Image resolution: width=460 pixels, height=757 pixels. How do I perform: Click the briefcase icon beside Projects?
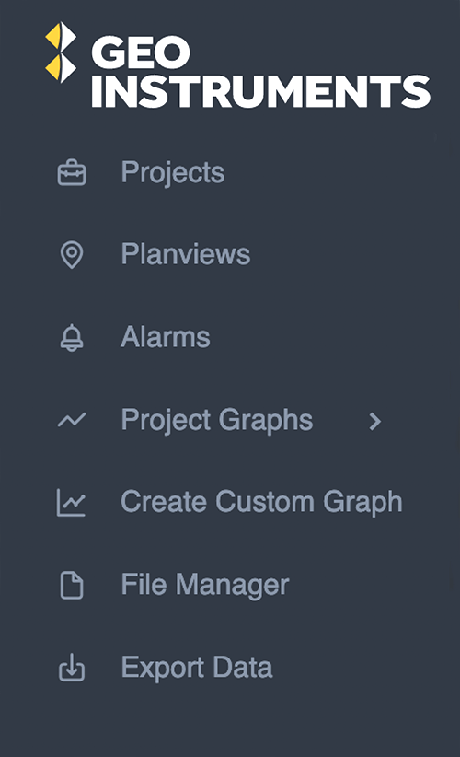72,172
